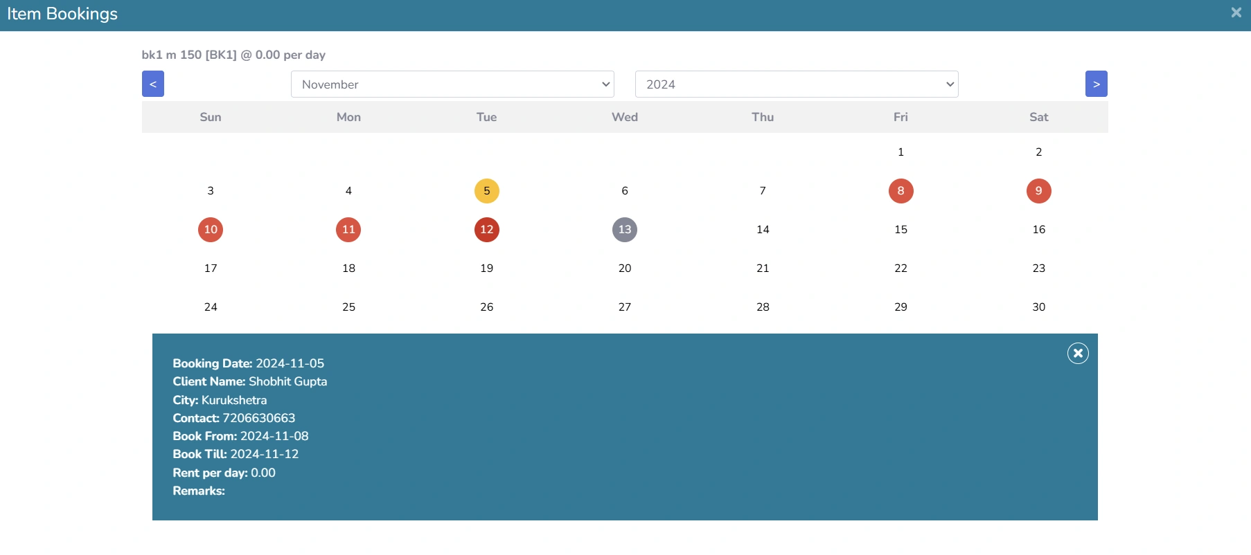
Task: Pick date 27 in calendar
Action: [625, 307]
